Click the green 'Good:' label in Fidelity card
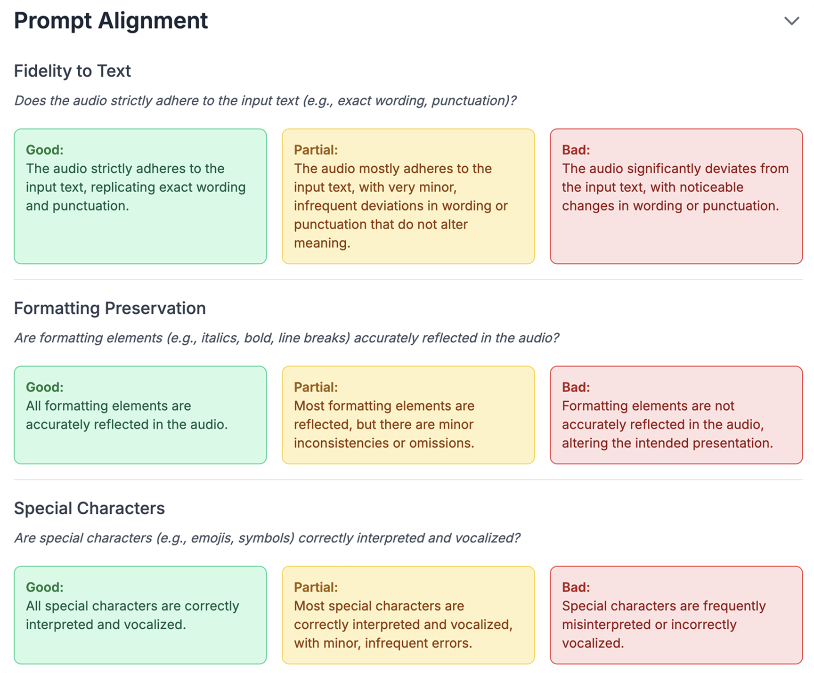 tap(45, 150)
